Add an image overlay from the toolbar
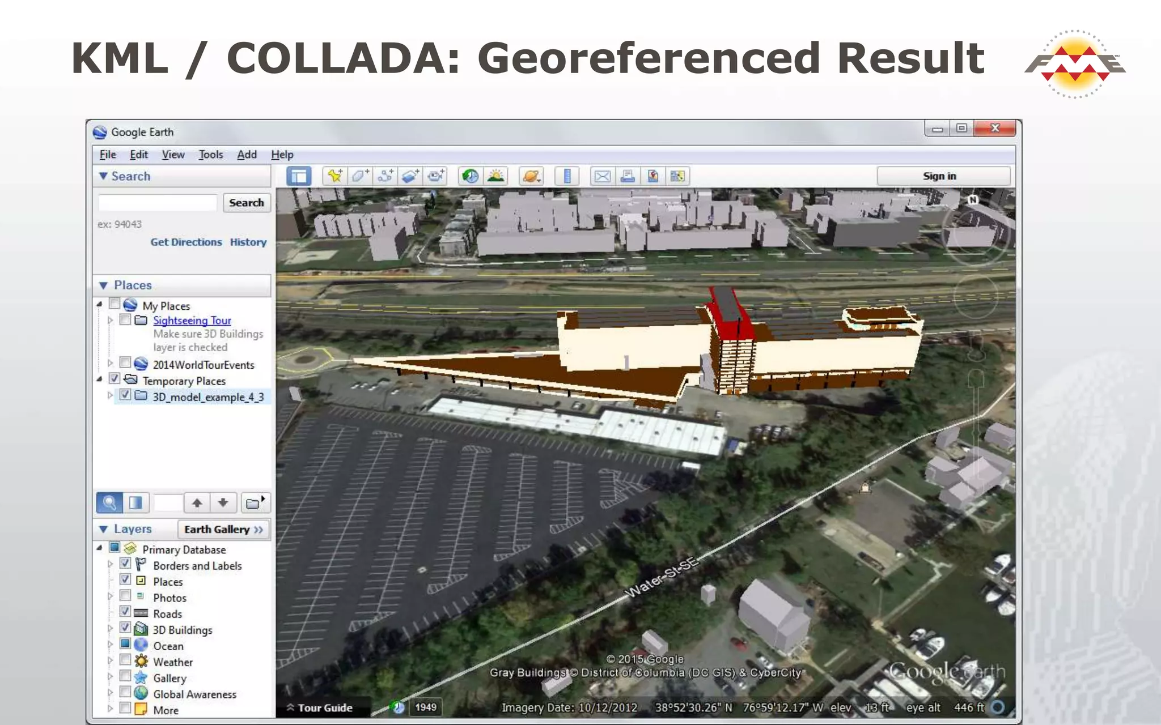This screenshot has height=725, width=1161. (x=410, y=176)
